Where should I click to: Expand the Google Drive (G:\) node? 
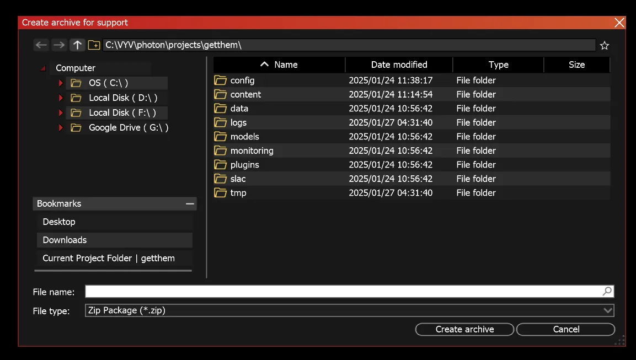61,128
